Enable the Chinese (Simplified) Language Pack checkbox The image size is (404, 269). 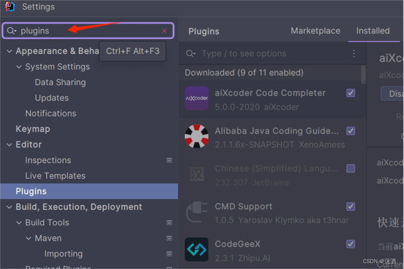[351, 168]
